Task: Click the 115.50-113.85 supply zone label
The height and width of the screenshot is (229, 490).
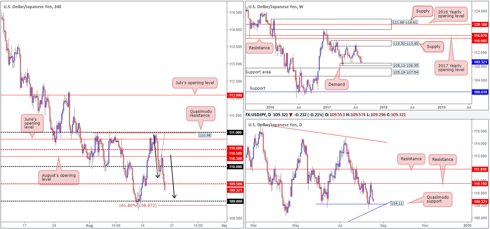Action: click(x=405, y=43)
